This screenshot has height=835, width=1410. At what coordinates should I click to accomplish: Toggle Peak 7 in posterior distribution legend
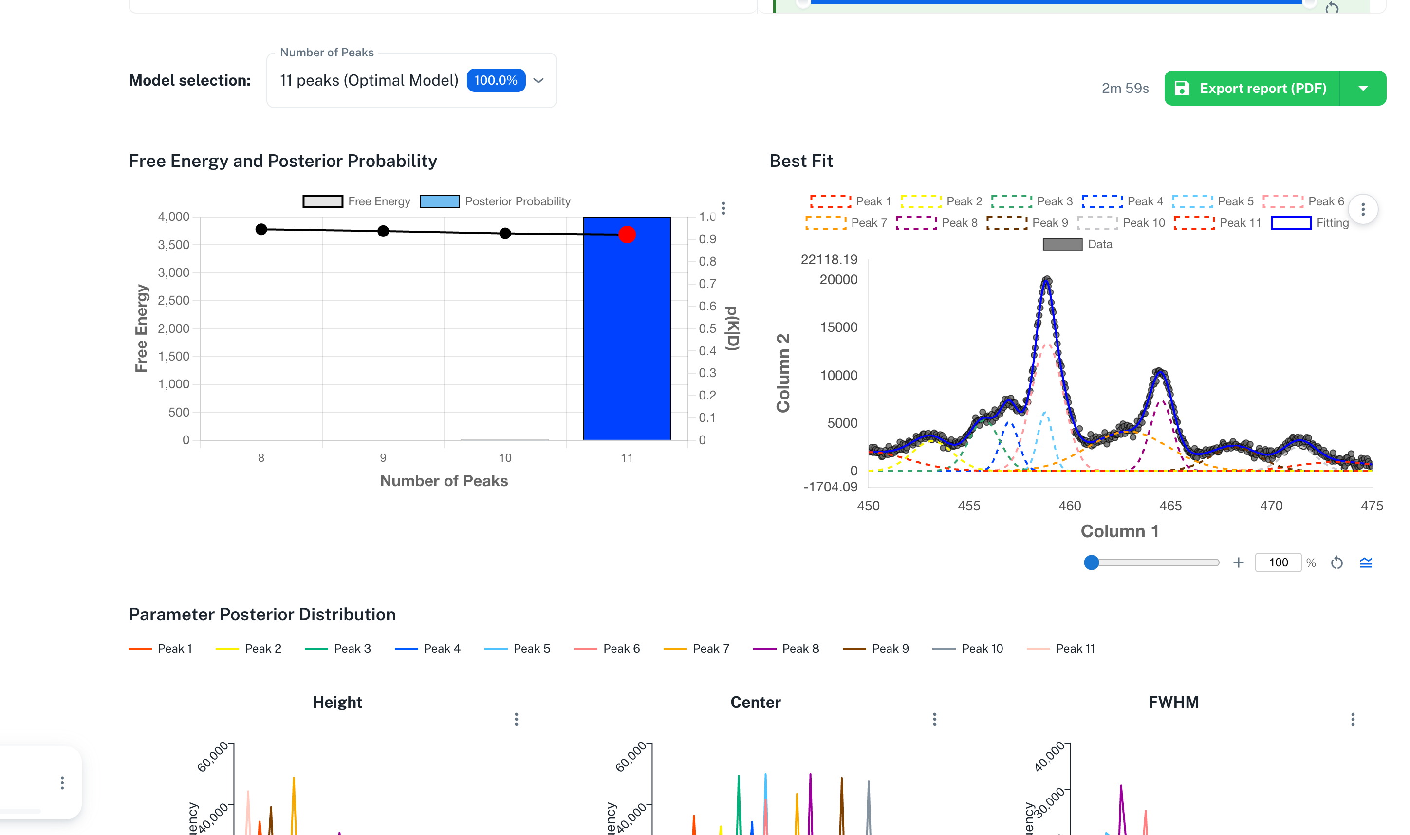(696, 649)
